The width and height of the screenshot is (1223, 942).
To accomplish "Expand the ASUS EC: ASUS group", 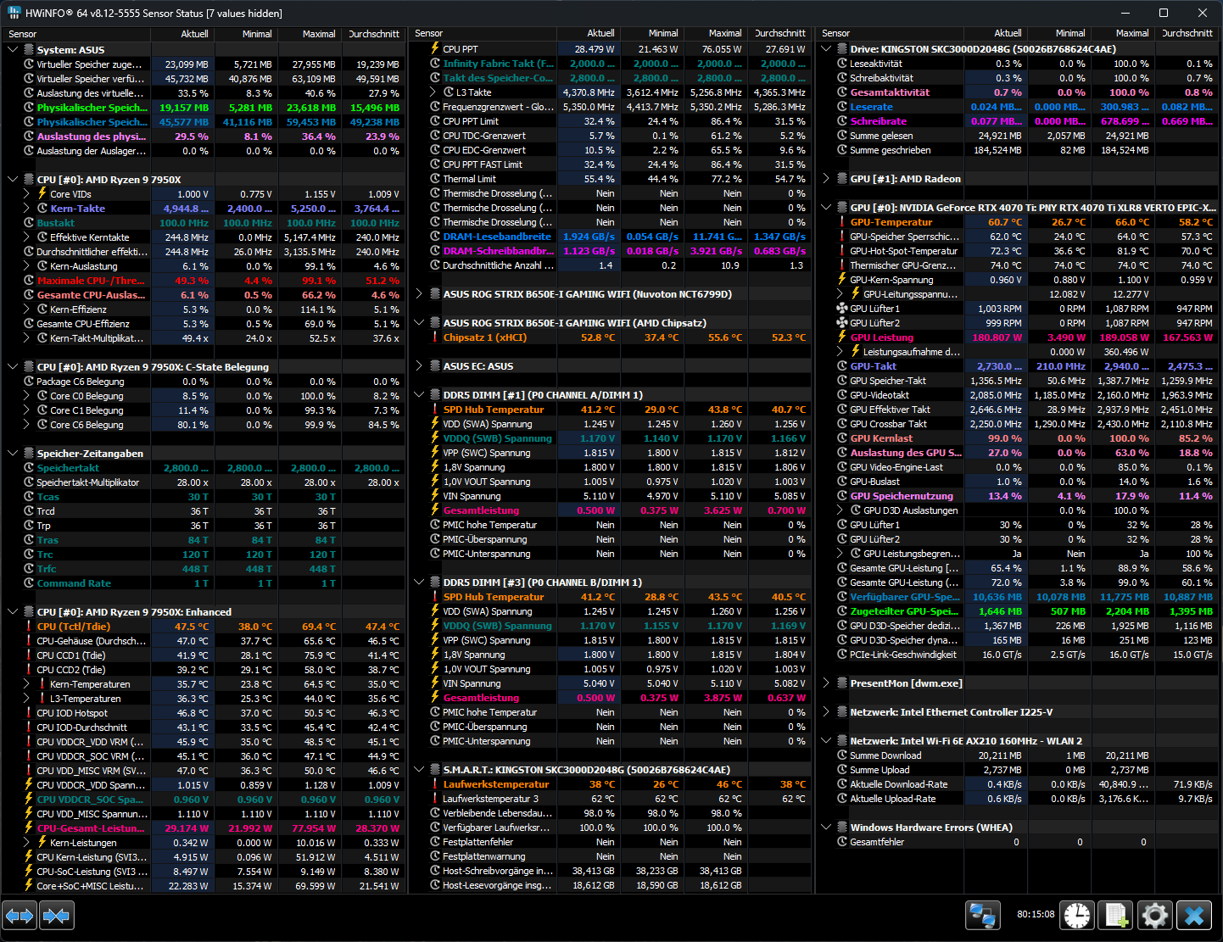I will pyautogui.click(x=419, y=366).
